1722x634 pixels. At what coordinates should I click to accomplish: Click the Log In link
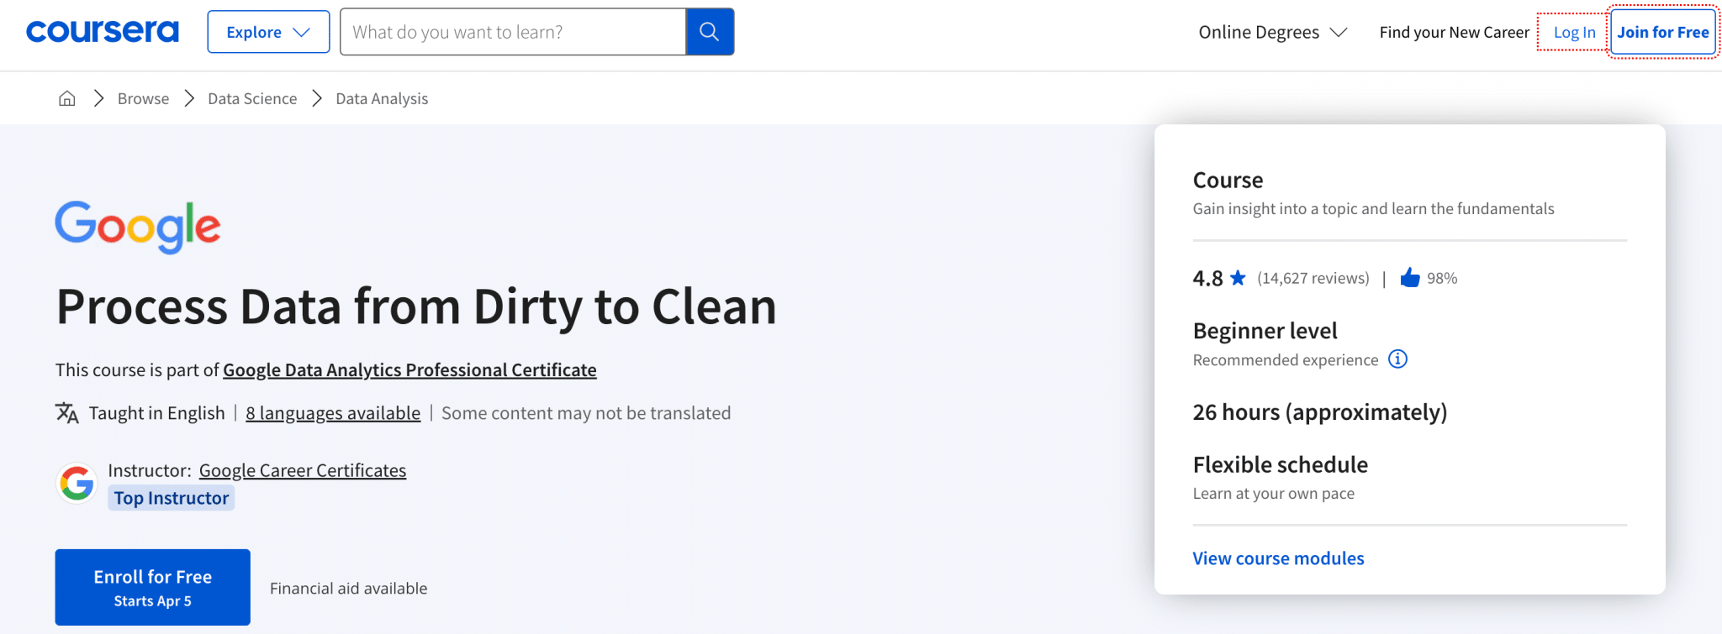[1574, 32]
